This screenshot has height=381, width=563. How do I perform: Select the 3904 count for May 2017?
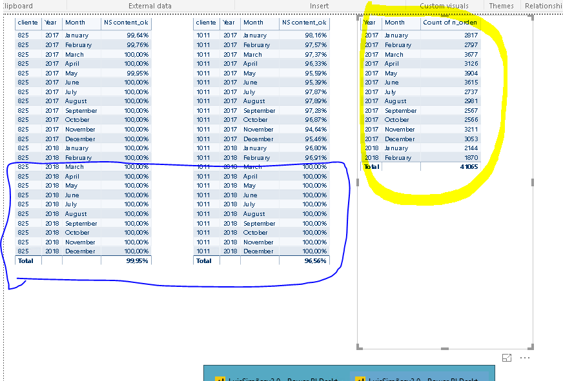[471, 73]
